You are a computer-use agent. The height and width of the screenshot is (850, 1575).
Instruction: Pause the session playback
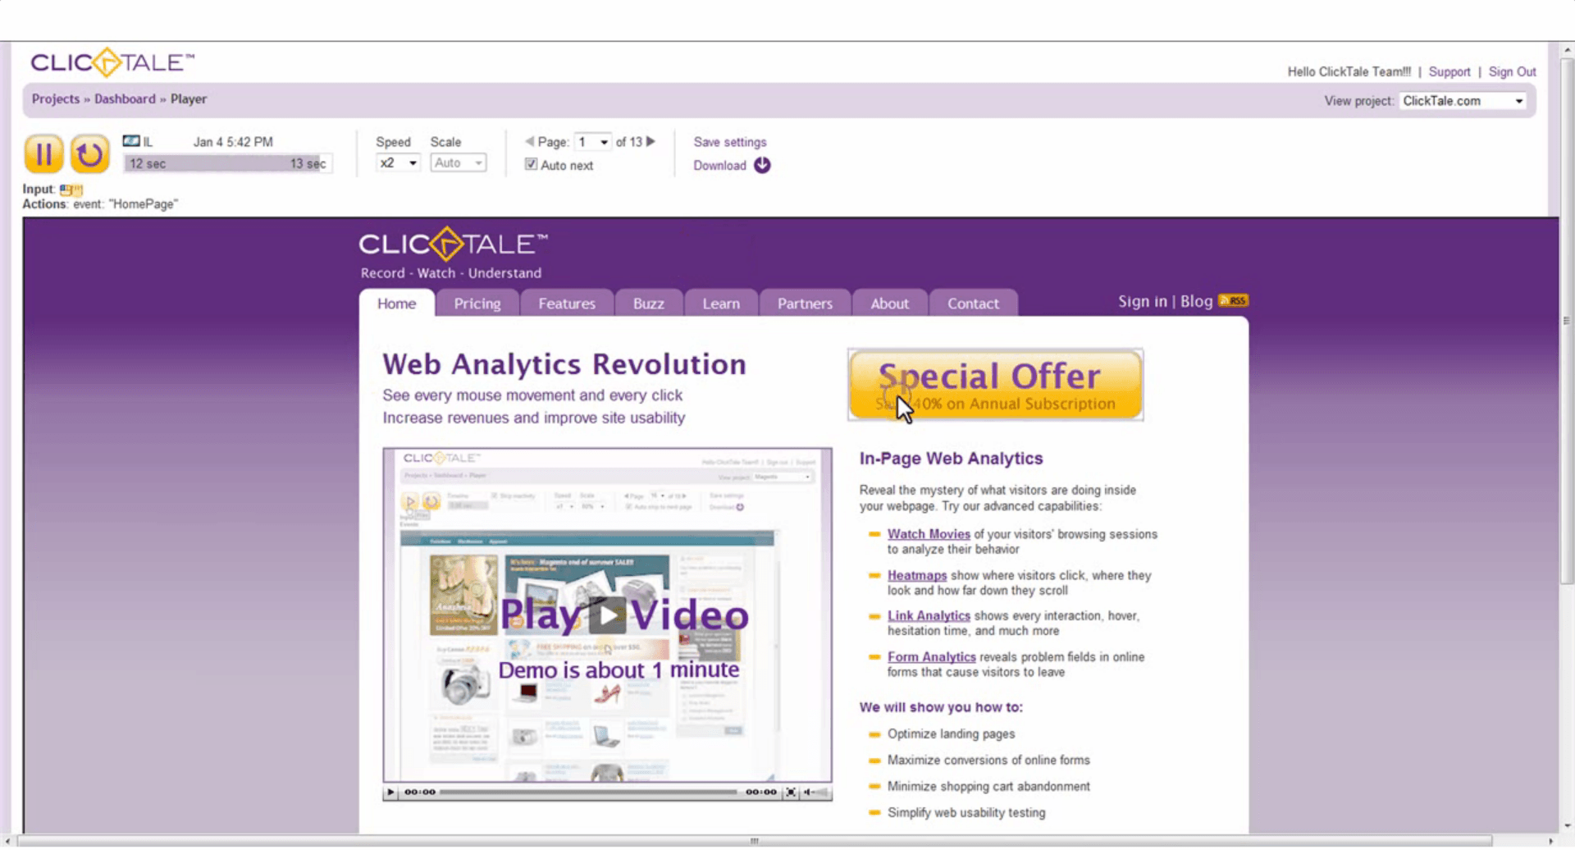tap(43, 153)
